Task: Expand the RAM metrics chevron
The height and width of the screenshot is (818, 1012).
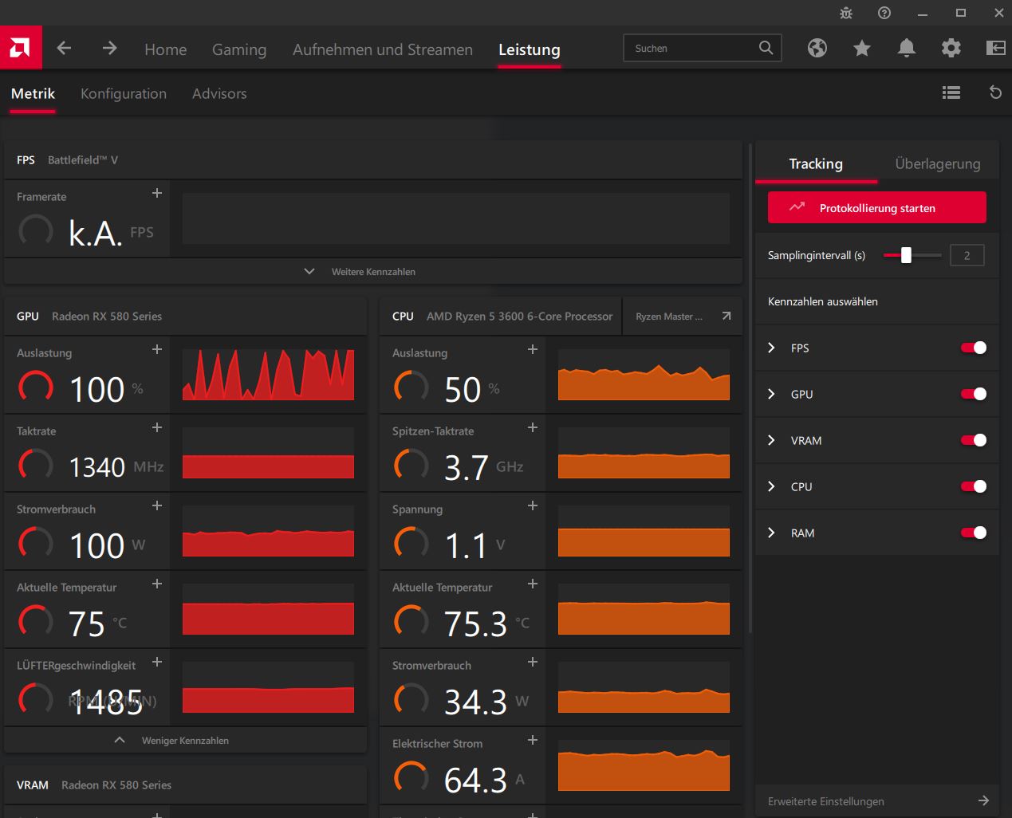Action: [771, 533]
